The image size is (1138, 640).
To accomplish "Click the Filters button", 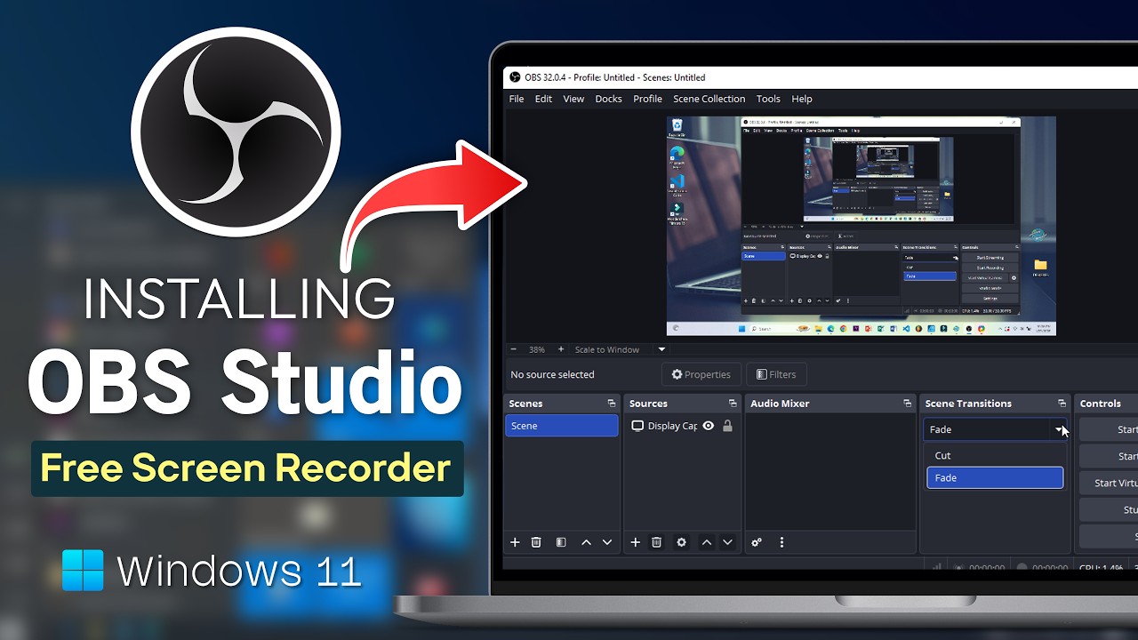I will [776, 374].
